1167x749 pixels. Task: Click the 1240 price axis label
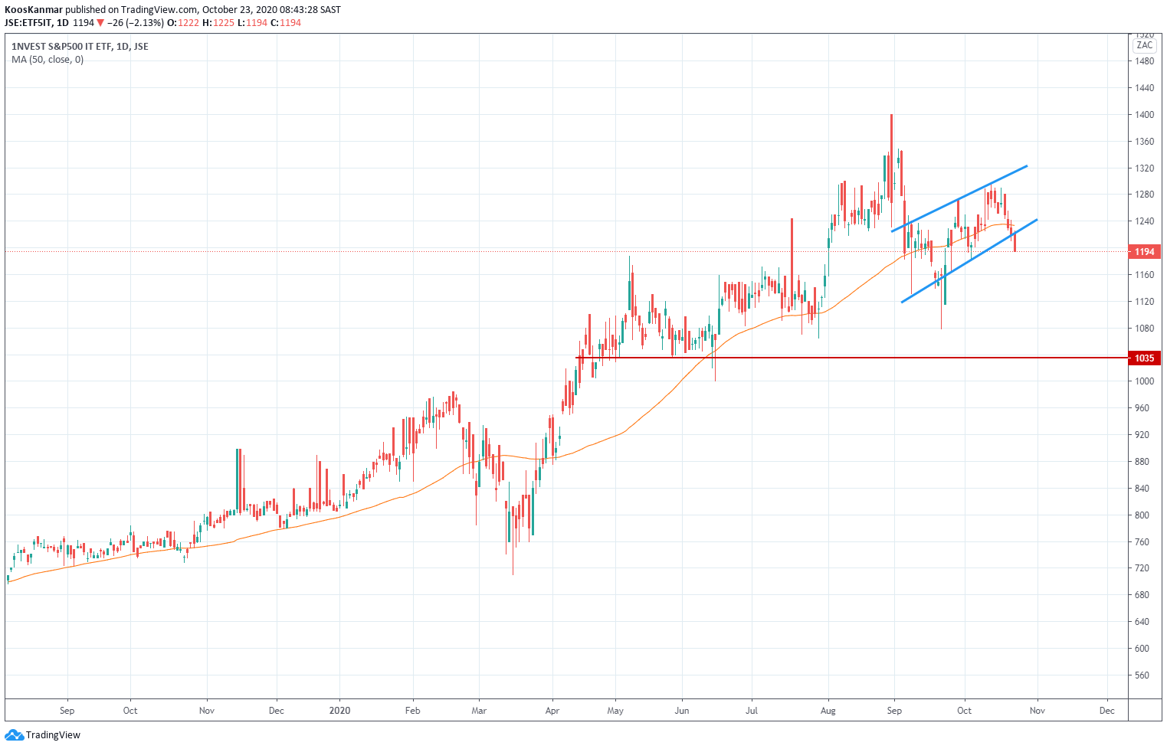(x=1145, y=221)
